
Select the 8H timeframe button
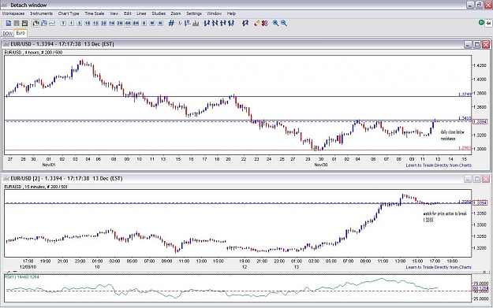(136, 23)
